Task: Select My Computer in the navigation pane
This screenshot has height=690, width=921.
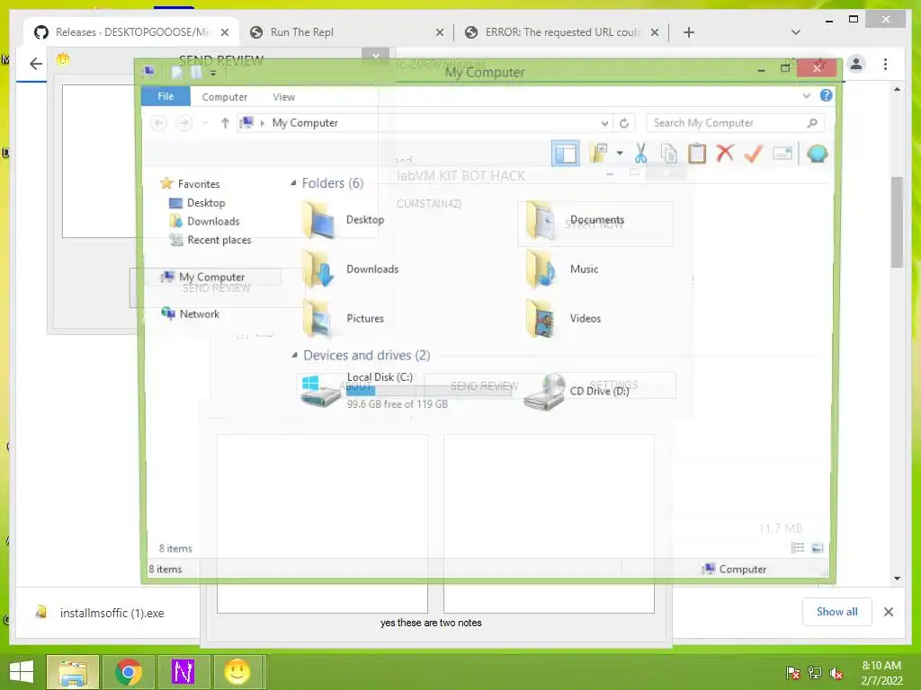Action: [211, 277]
